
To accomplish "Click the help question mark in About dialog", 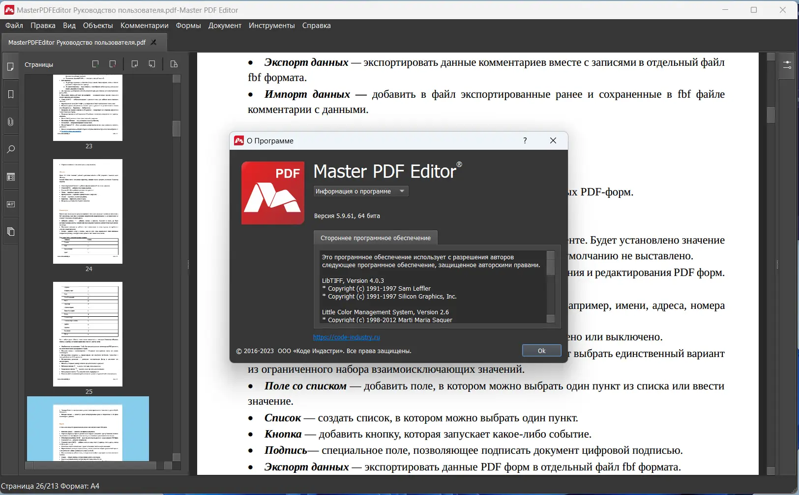I will tap(525, 140).
